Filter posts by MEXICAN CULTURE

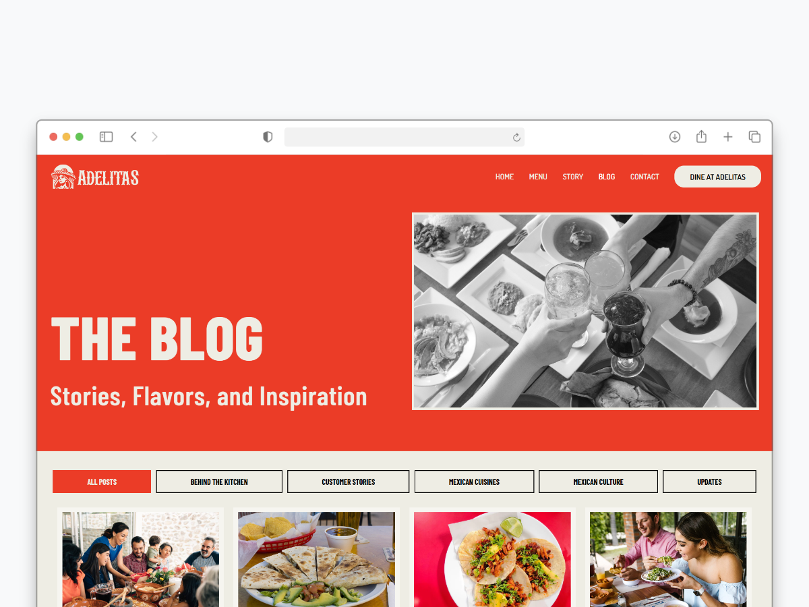click(598, 482)
